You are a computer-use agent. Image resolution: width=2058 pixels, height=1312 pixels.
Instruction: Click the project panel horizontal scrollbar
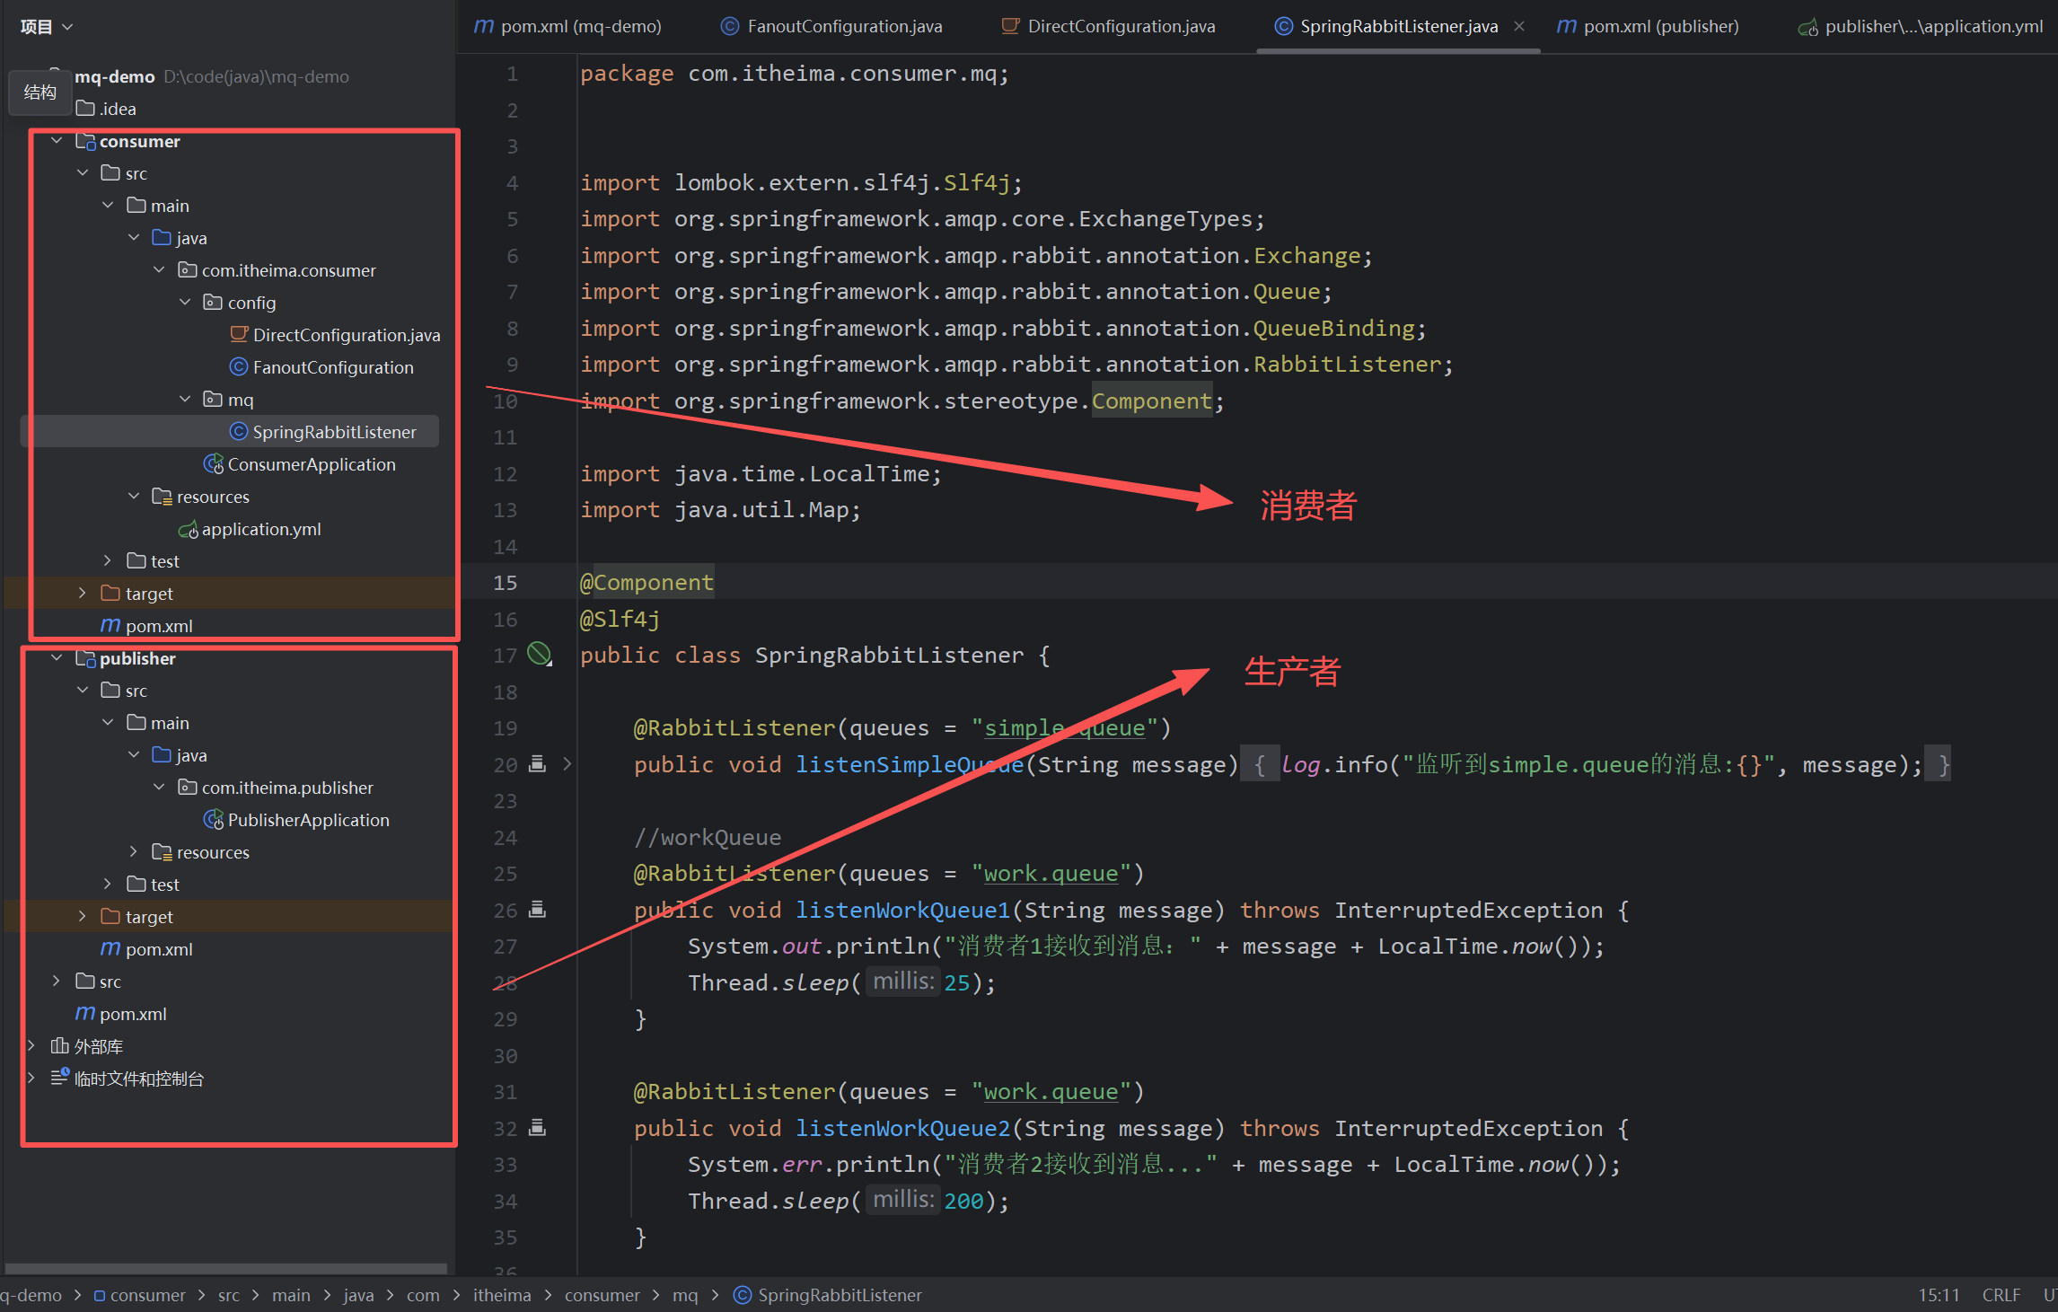click(x=224, y=1269)
